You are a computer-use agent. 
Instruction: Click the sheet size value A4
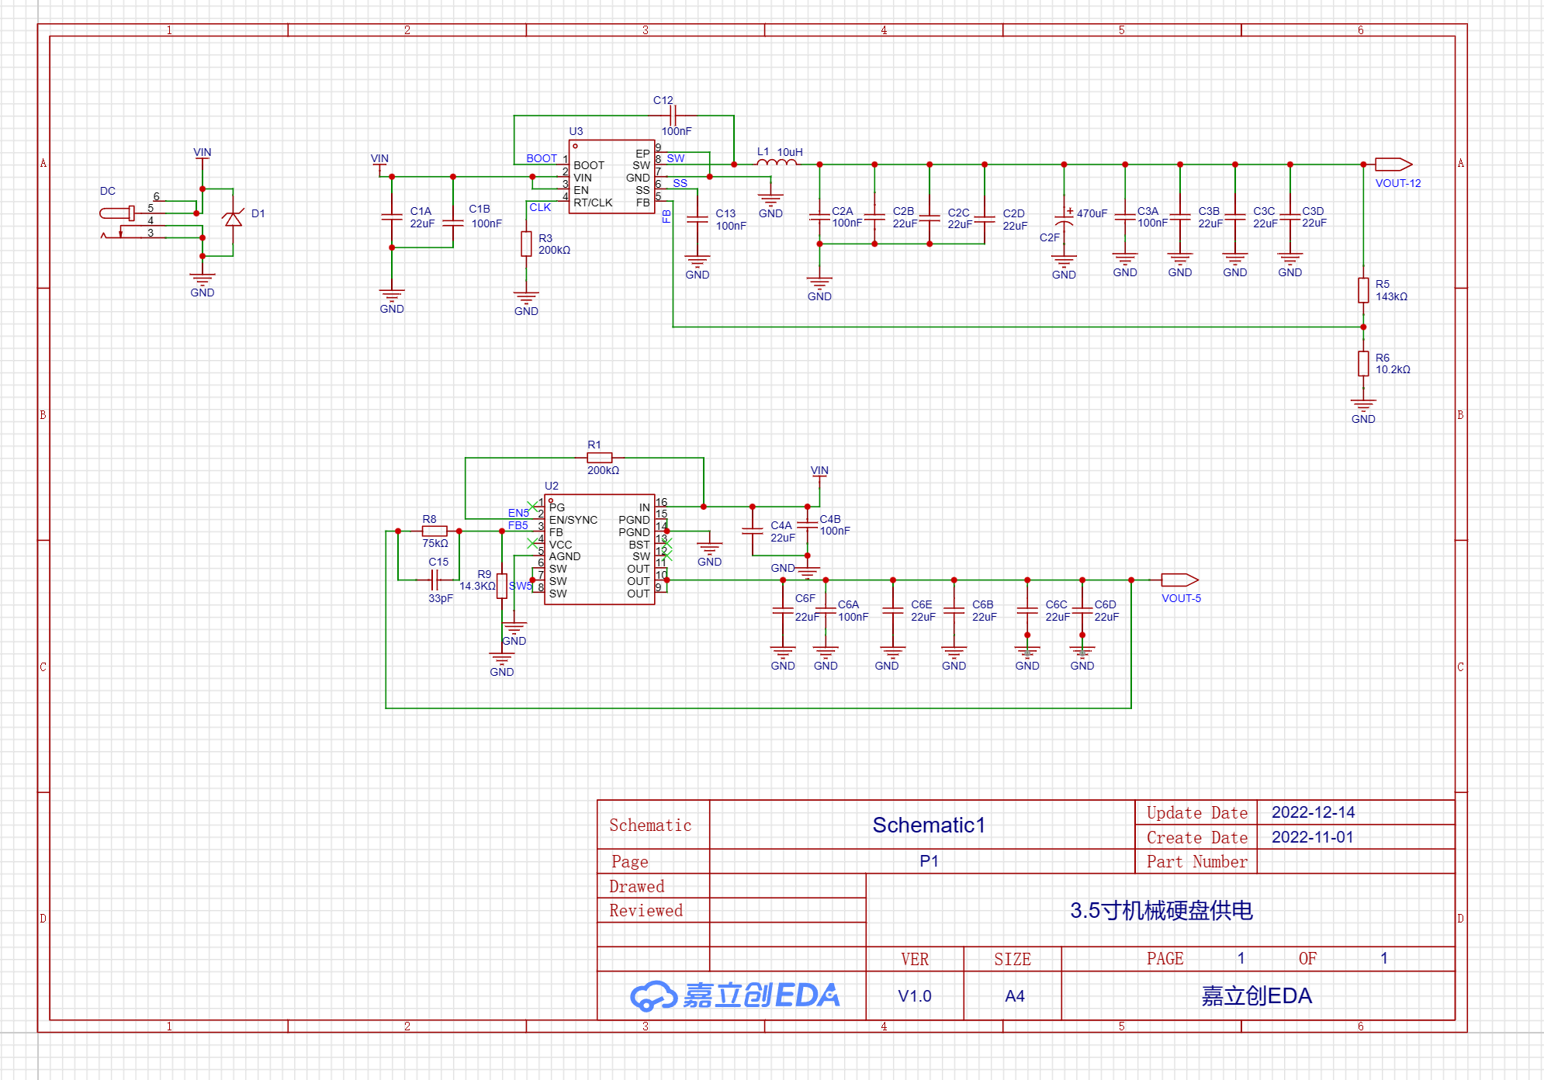pyautogui.click(x=1015, y=996)
